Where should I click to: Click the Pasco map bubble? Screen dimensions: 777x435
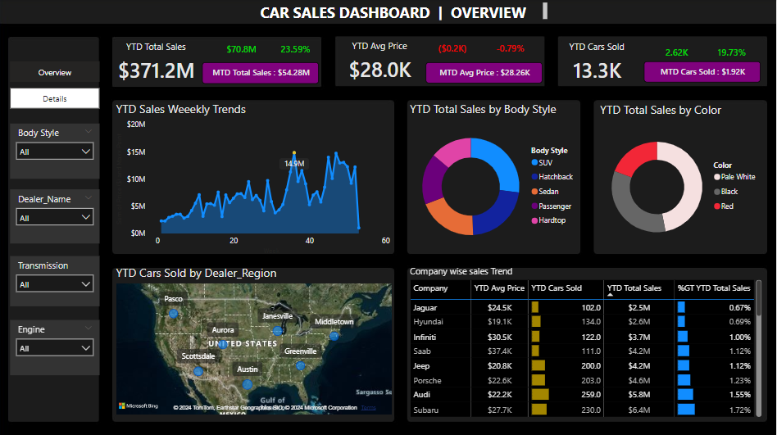coord(174,314)
